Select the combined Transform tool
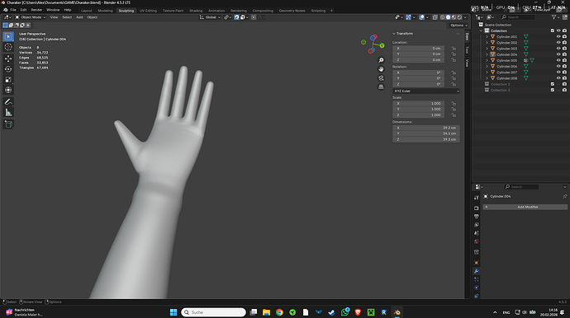Viewport: 570px width, 318px height. [x=8, y=90]
